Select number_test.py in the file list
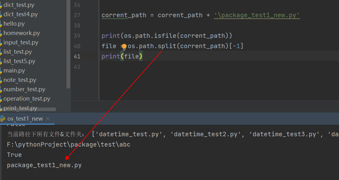Image resolution: width=339 pixels, height=180 pixels. point(24,89)
